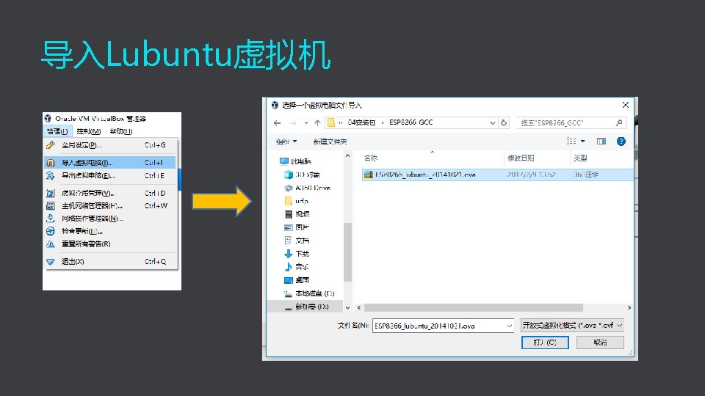Open 虚拟介质管理(V)... from the menu

tap(110, 193)
